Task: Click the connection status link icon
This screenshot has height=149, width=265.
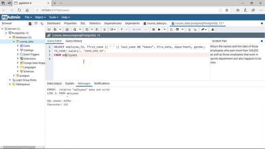Action: click(x=49, y=35)
